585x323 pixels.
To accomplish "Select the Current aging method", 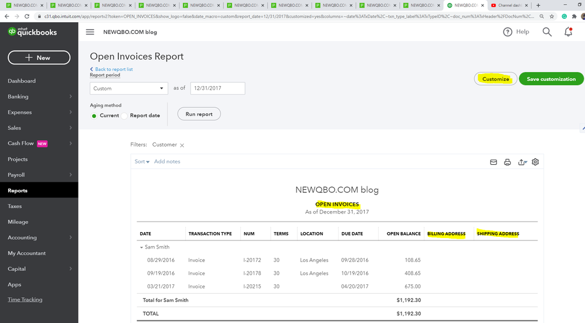I will (x=94, y=115).
